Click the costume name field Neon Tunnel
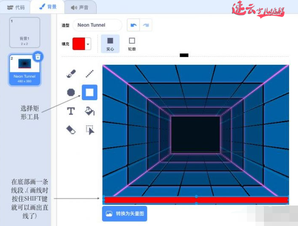Screen dimensions: 298x226 click(97, 25)
